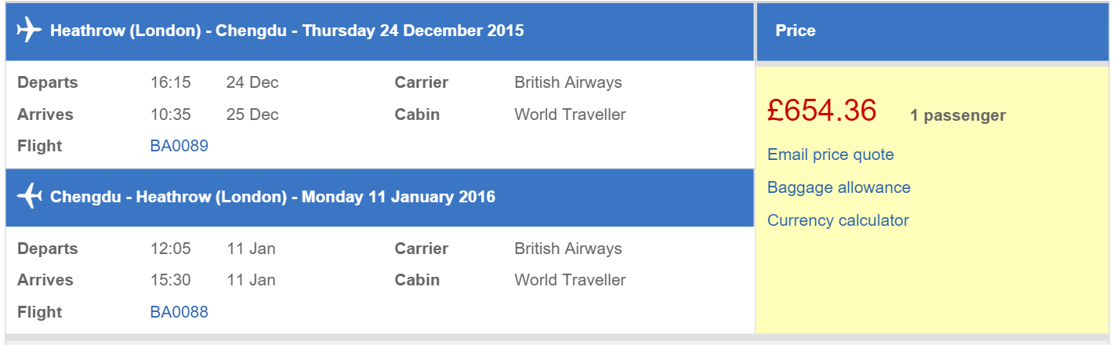This screenshot has width=1113, height=345.
Task: Click the airplane icon for Chengdu to Heathrow flight
Action: coord(29,196)
